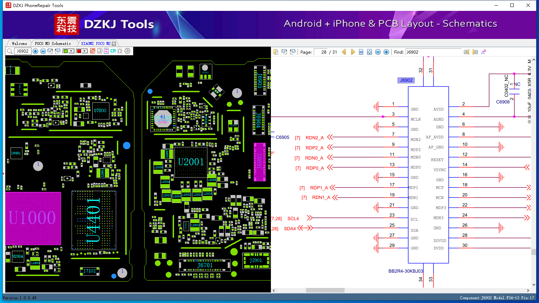Viewport: 539px width, 303px height.
Task: Zoom in on the schematic
Action: 386,52
